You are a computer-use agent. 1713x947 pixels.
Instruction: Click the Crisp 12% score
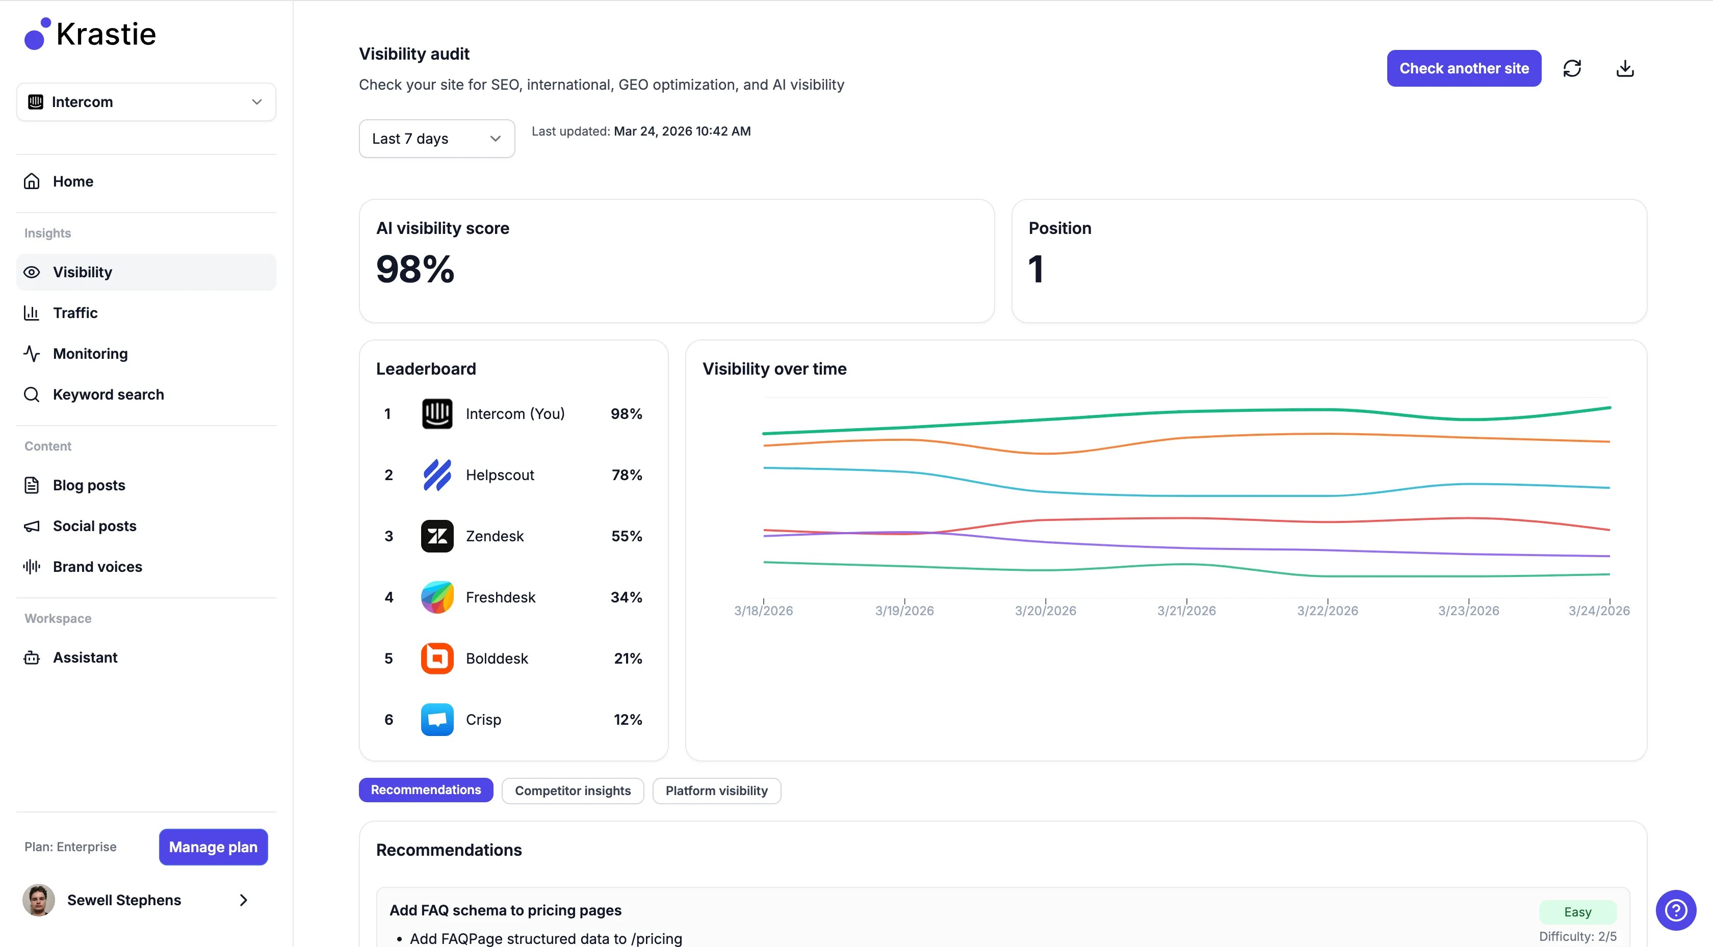(x=628, y=720)
